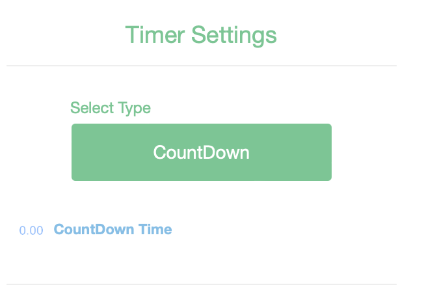Click the Select Type label
This screenshot has width=424, height=285.
(x=111, y=108)
